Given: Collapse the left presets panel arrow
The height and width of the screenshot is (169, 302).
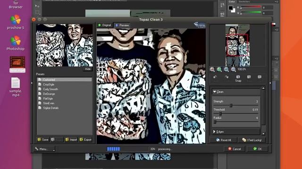Looking at the screenshot, I should (x=32, y=83).
